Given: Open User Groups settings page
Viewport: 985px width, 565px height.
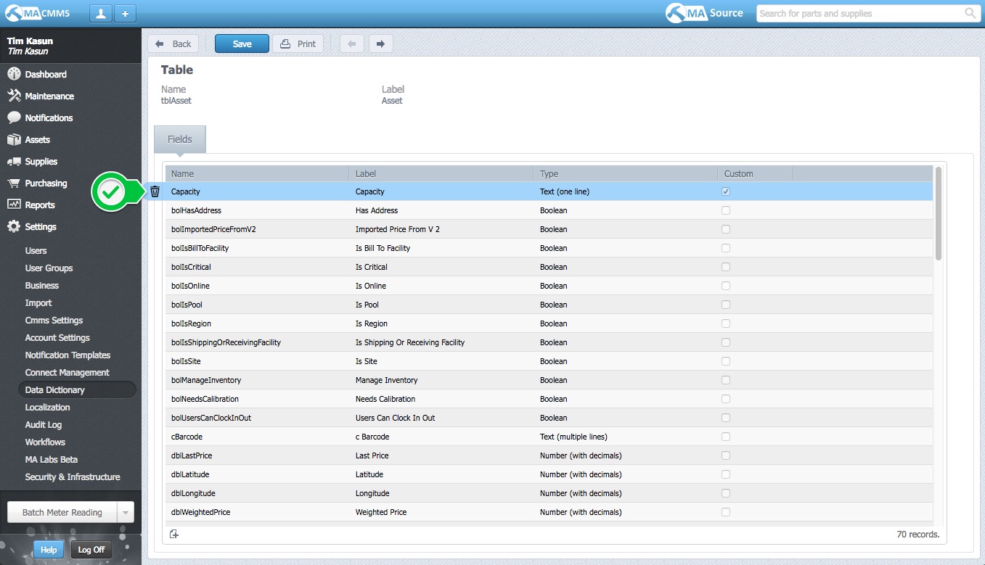Looking at the screenshot, I should tap(49, 268).
